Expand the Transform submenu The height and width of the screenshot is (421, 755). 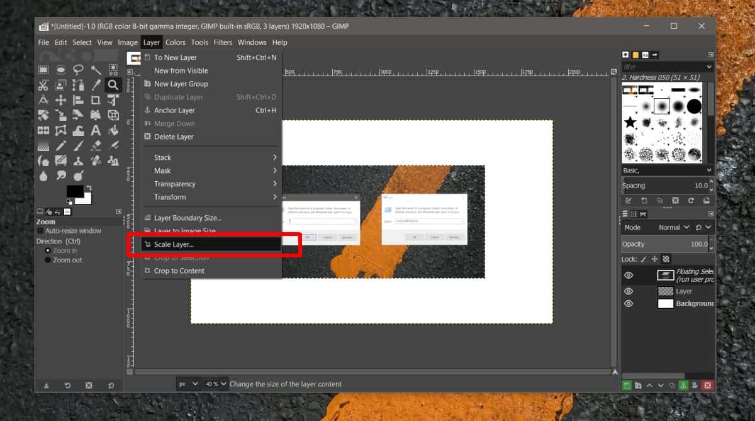coord(211,197)
